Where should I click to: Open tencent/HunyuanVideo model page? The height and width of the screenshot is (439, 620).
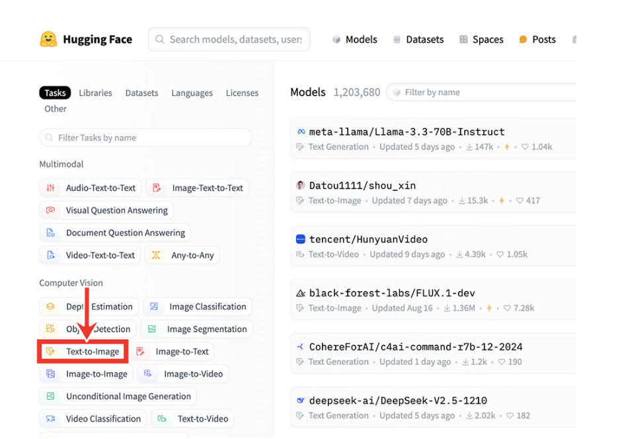[x=369, y=239]
